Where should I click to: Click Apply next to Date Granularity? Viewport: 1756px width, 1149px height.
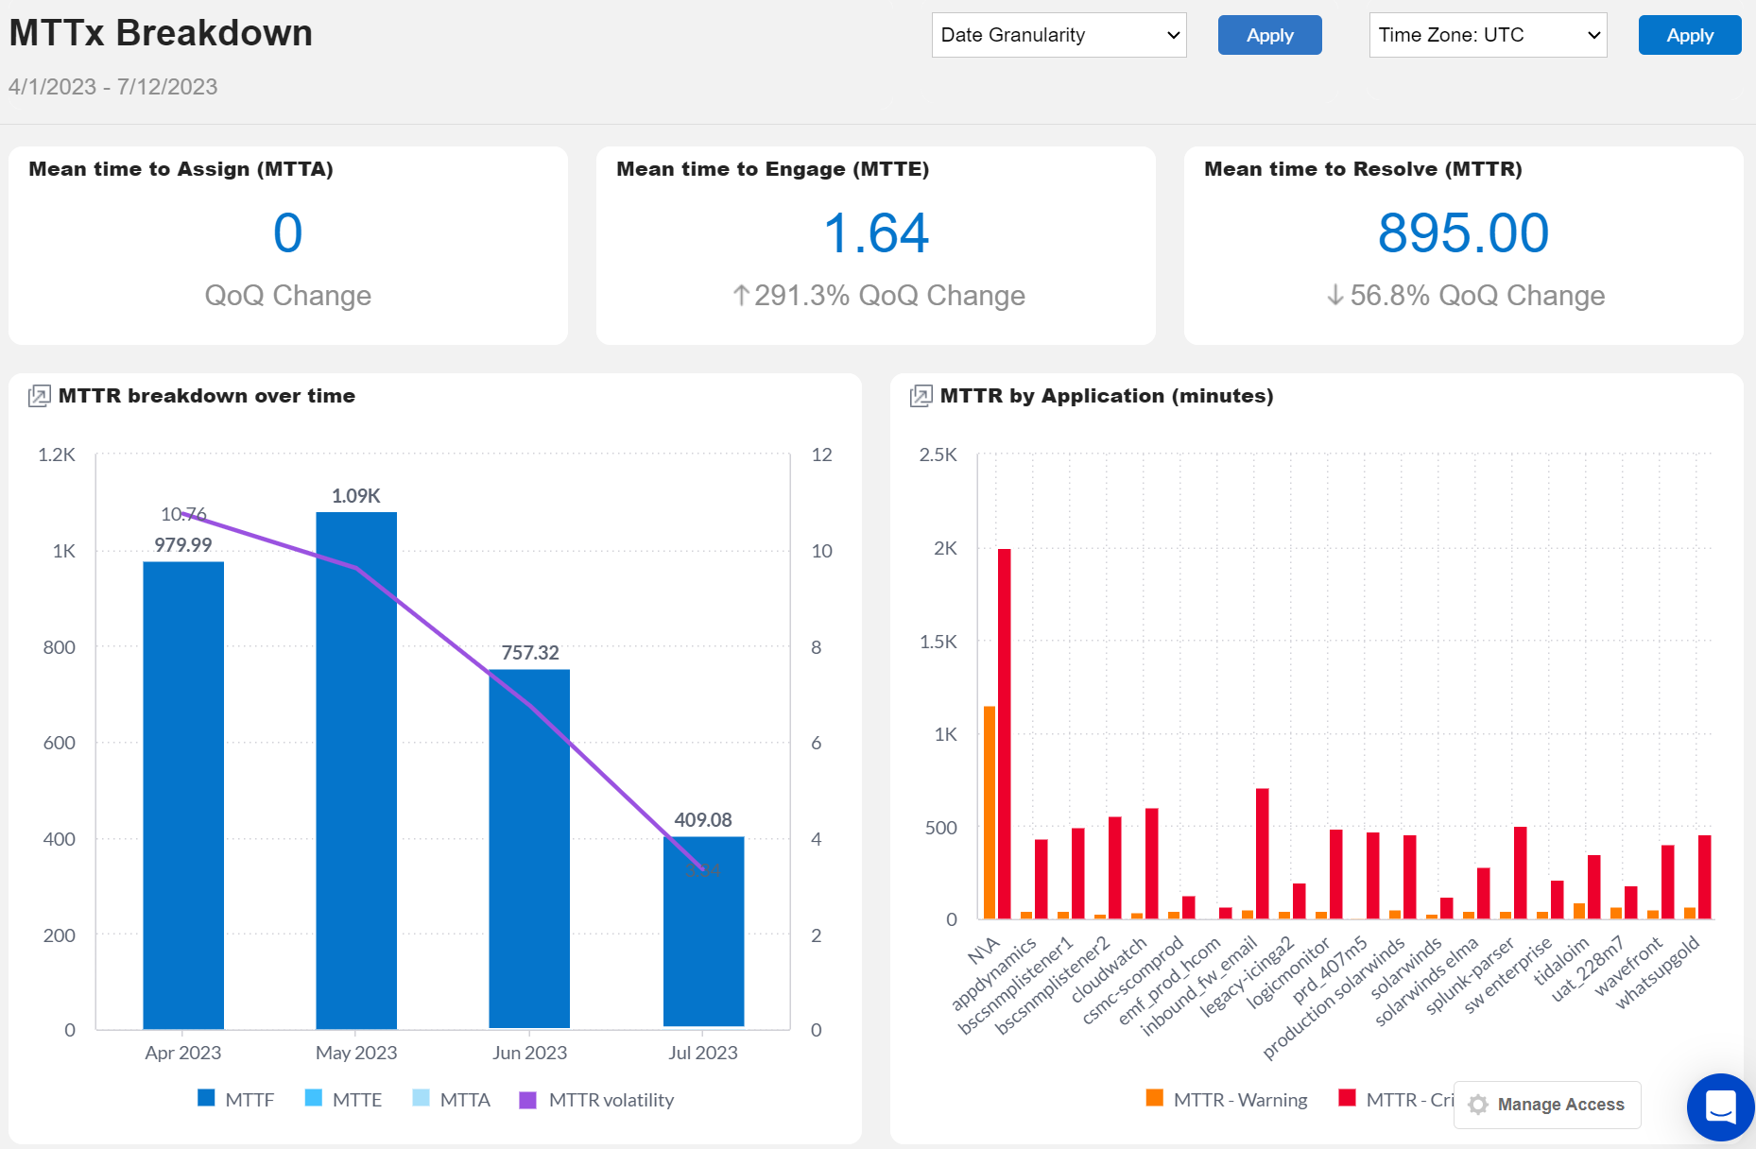(x=1269, y=35)
